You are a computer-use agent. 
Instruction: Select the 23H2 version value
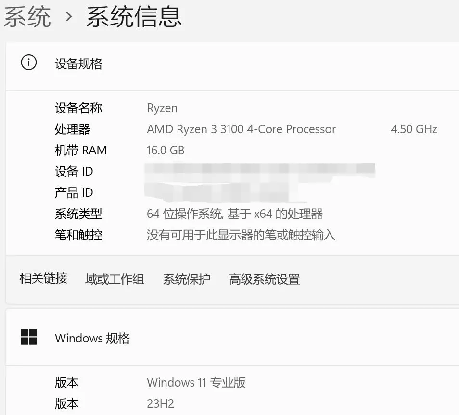coord(160,403)
